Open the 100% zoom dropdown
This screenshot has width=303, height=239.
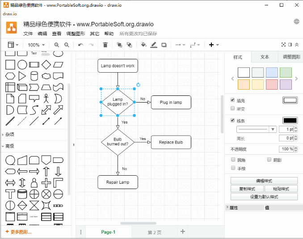(x=36, y=45)
